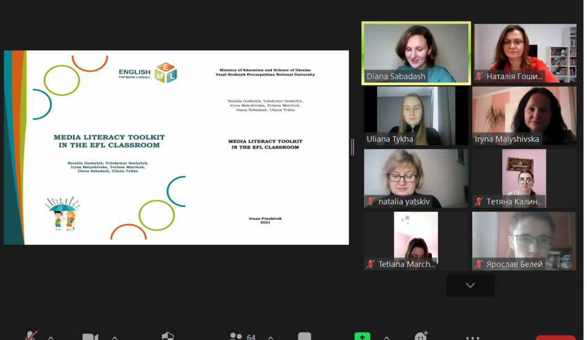Open share options arrow beside Share Screen

pyautogui.click(x=387, y=338)
